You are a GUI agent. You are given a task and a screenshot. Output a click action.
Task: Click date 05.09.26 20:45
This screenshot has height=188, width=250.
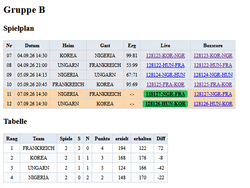(x=32, y=84)
